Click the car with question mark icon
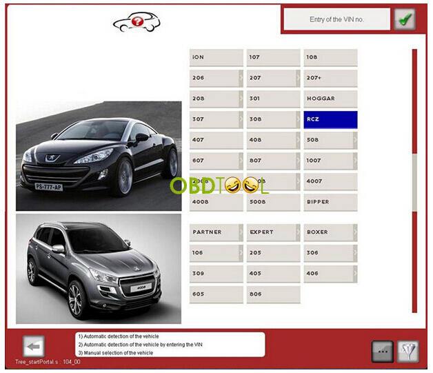Screen dimensions: 433x373 [x=137, y=21]
